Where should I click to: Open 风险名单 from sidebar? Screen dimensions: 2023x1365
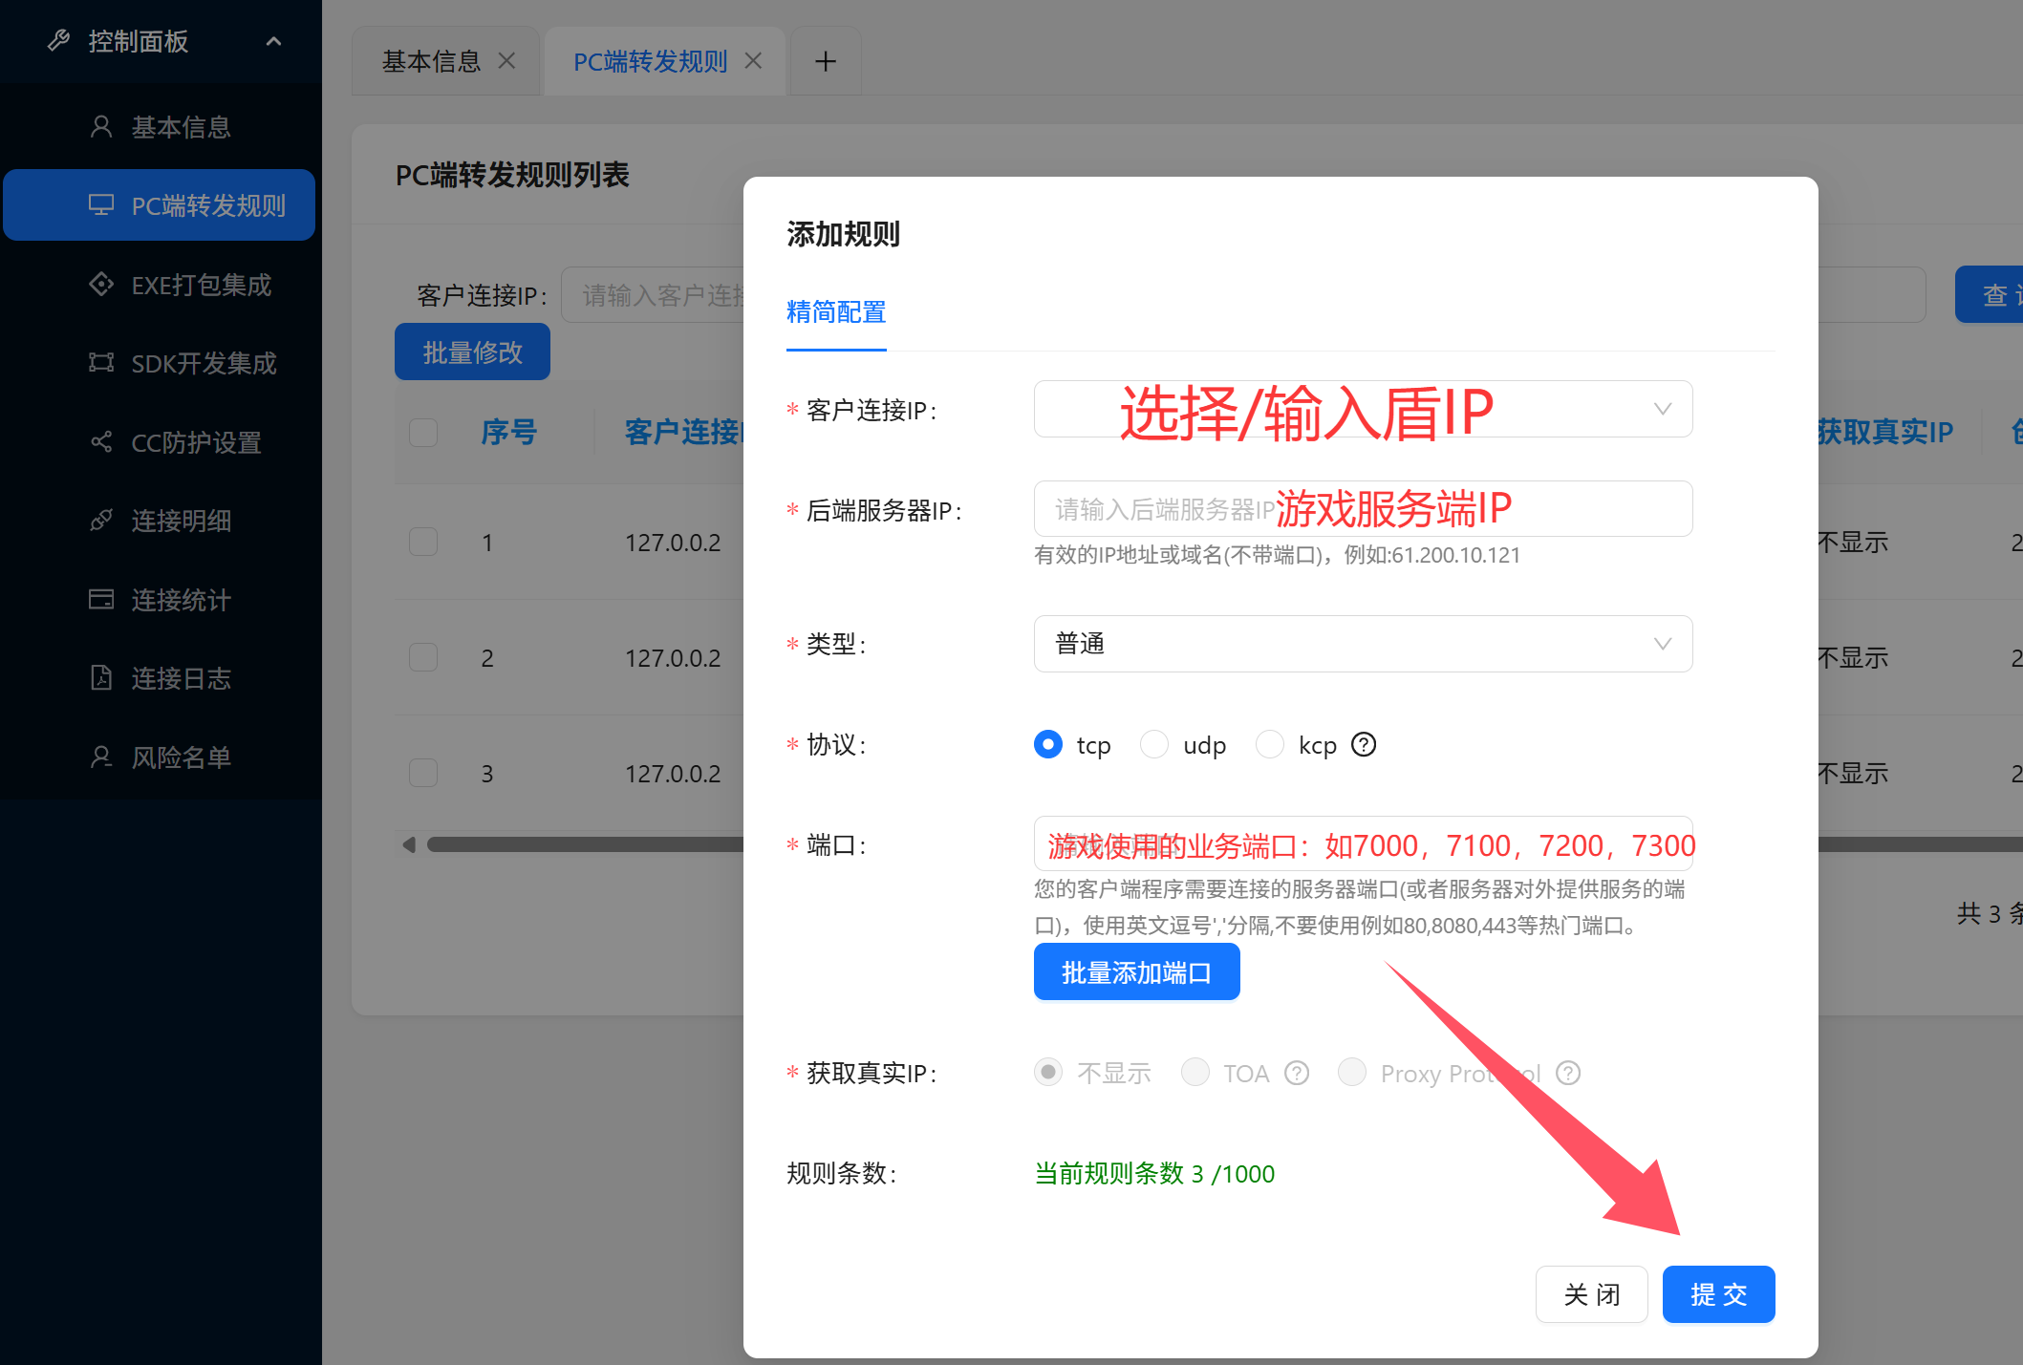coord(182,757)
